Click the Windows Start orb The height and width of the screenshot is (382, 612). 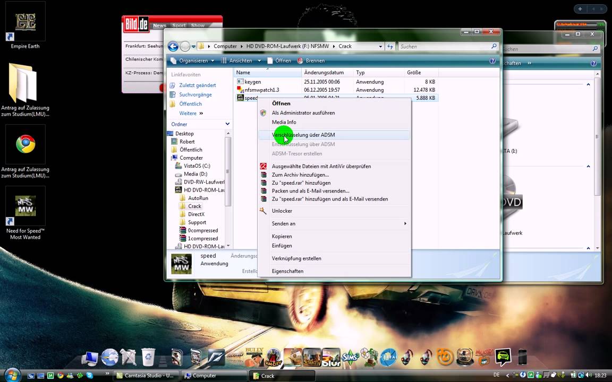point(12,375)
